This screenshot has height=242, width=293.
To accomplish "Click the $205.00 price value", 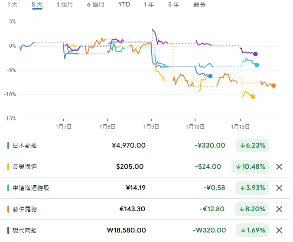I will (x=130, y=167).
